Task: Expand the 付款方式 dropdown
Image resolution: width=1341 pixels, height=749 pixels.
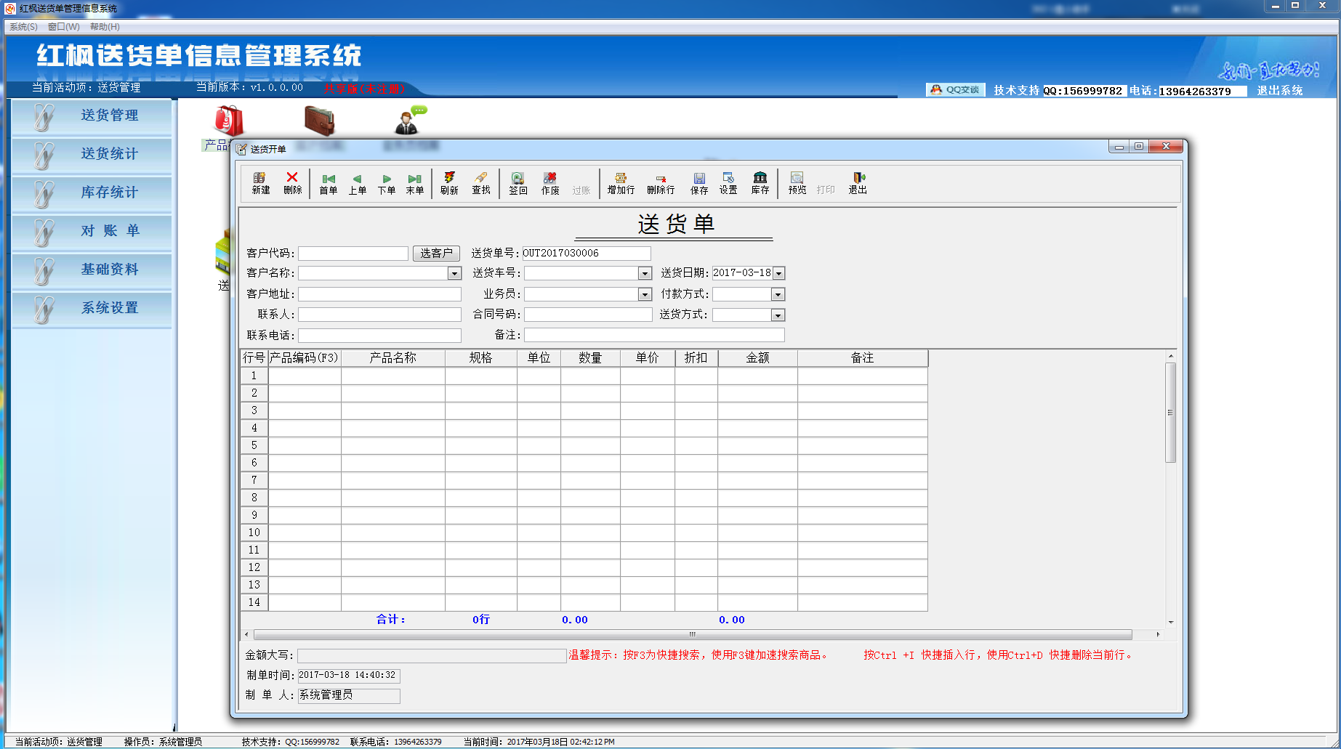Action: click(x=778, y=294)
